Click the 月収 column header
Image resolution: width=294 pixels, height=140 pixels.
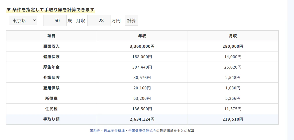tap(233, 36)
